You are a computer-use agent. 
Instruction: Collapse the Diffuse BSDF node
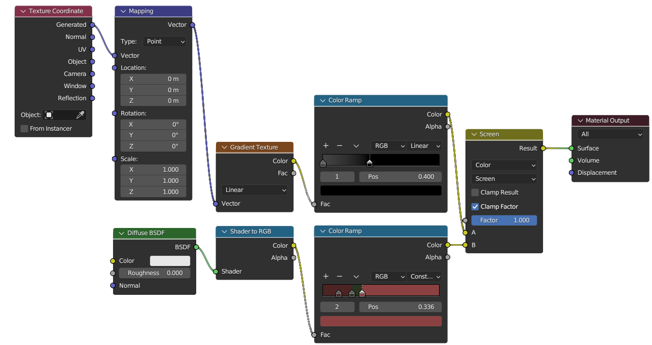point(122,233)
